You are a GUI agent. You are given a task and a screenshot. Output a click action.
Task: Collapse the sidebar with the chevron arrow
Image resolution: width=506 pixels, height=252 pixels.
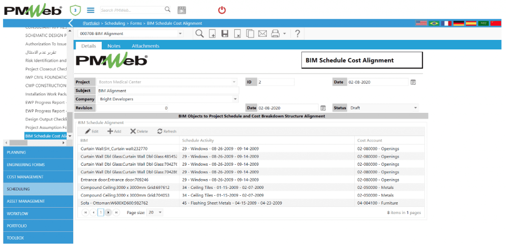tap(71, 23)
